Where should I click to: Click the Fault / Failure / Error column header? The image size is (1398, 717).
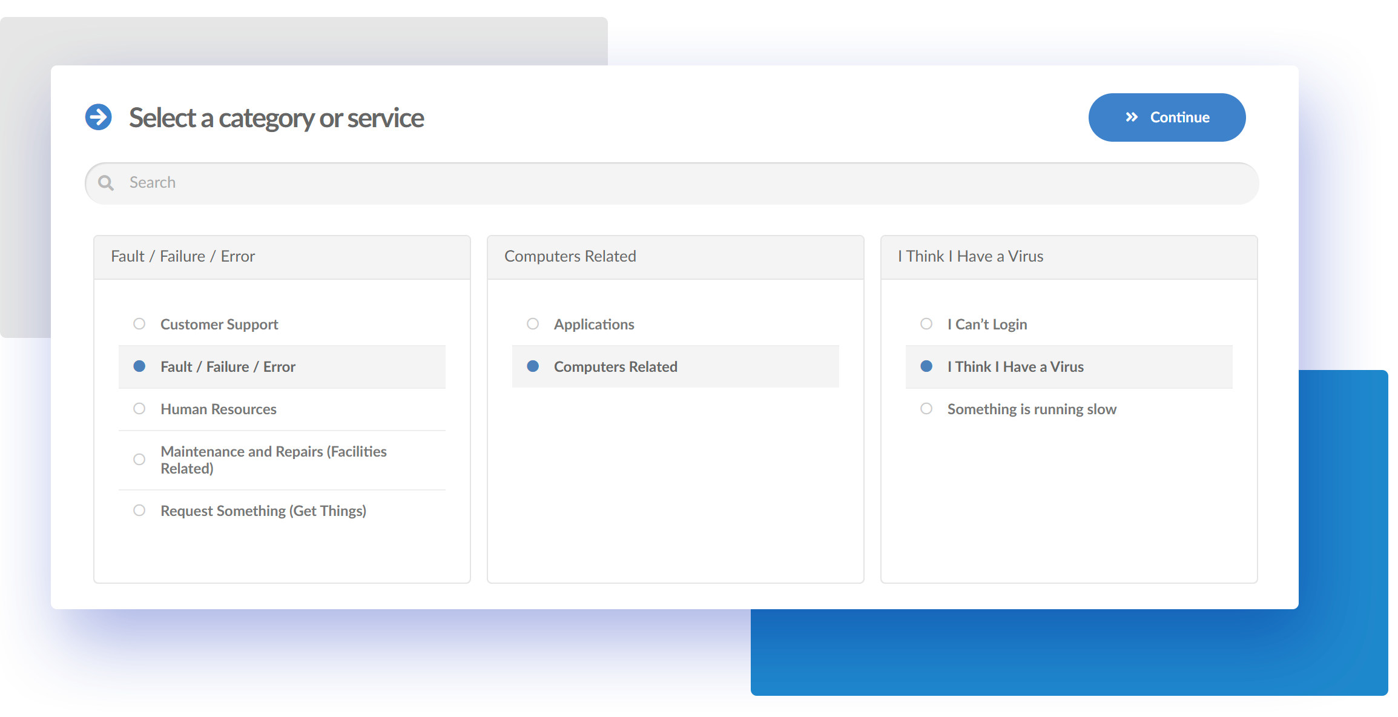[282, 257]
